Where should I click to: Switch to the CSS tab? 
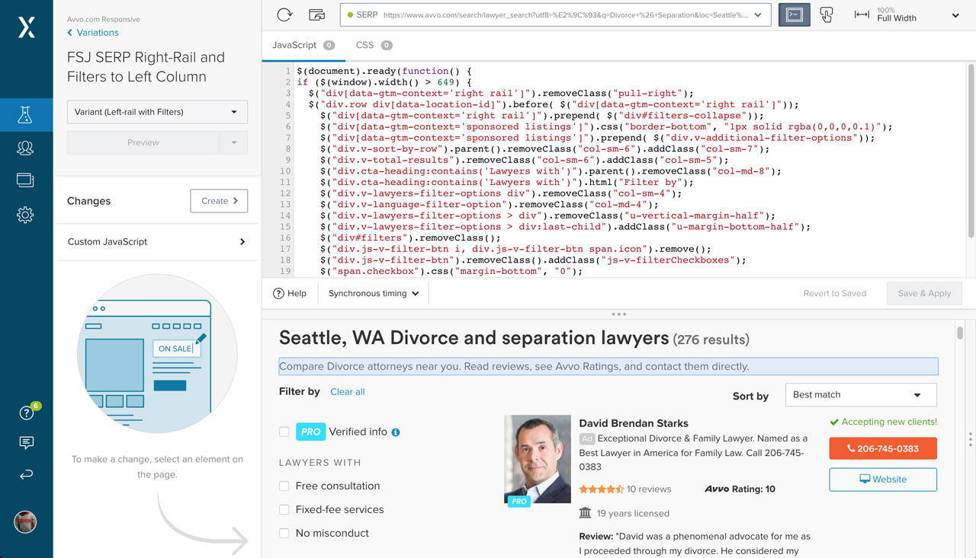(x=374, y=45)
